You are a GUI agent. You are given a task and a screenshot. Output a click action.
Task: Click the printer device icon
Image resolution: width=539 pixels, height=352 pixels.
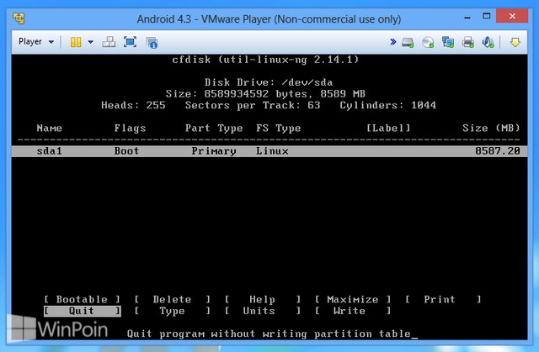tap(468, 43)
